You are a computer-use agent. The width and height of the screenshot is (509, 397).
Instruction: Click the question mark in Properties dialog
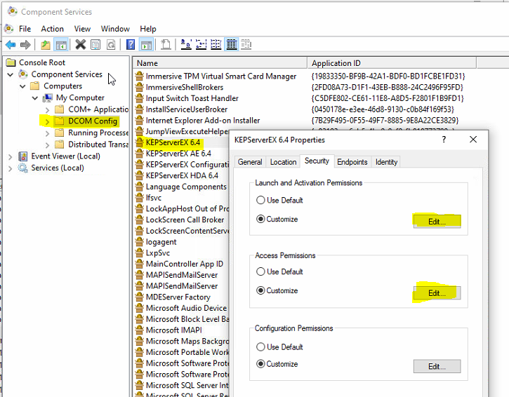click(x=444, y=140)
